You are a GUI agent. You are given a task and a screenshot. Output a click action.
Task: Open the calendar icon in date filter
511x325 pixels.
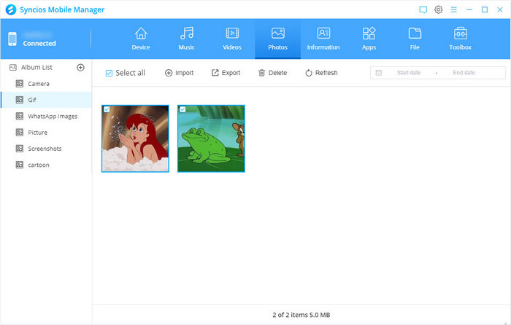click(378, 73)
